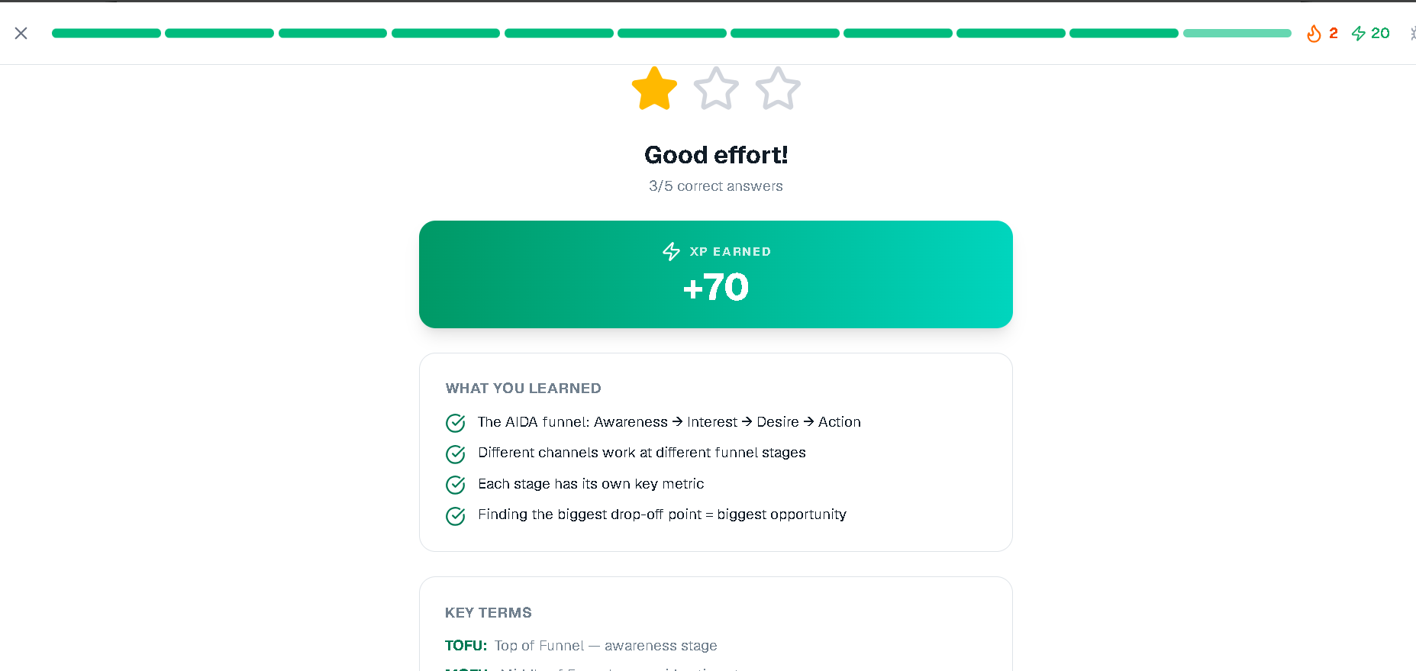The image size is (1416, 671).
Task: Click checkmark beside Each stage metric item
Action: (x=456, y=485)
